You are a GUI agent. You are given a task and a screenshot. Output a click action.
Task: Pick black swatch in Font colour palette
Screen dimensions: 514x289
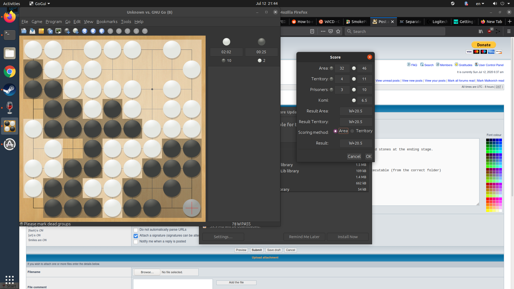(x=487, y=140)
